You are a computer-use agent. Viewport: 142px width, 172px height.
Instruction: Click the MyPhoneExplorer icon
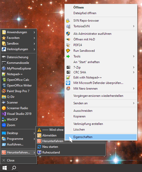coord(4,68)
